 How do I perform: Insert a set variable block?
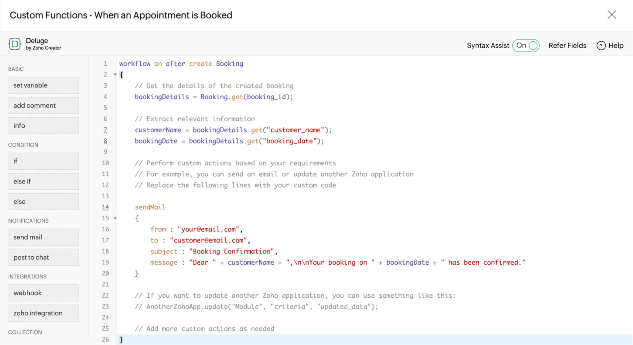43,85
